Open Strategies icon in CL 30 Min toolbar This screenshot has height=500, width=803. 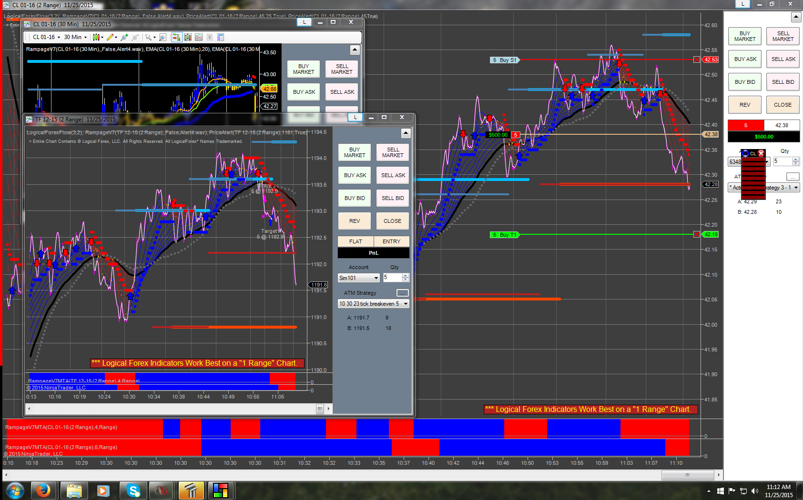[210, 37]
